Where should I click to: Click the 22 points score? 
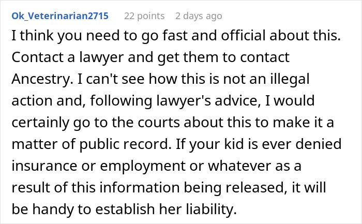pos(145,16)
